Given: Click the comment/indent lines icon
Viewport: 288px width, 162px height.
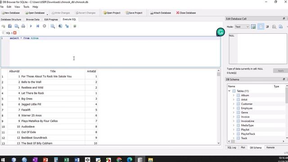Looking at the screenshot, I should point(75,26).
